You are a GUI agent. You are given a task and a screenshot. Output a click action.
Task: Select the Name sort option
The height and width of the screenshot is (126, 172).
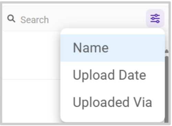point(112,48)
